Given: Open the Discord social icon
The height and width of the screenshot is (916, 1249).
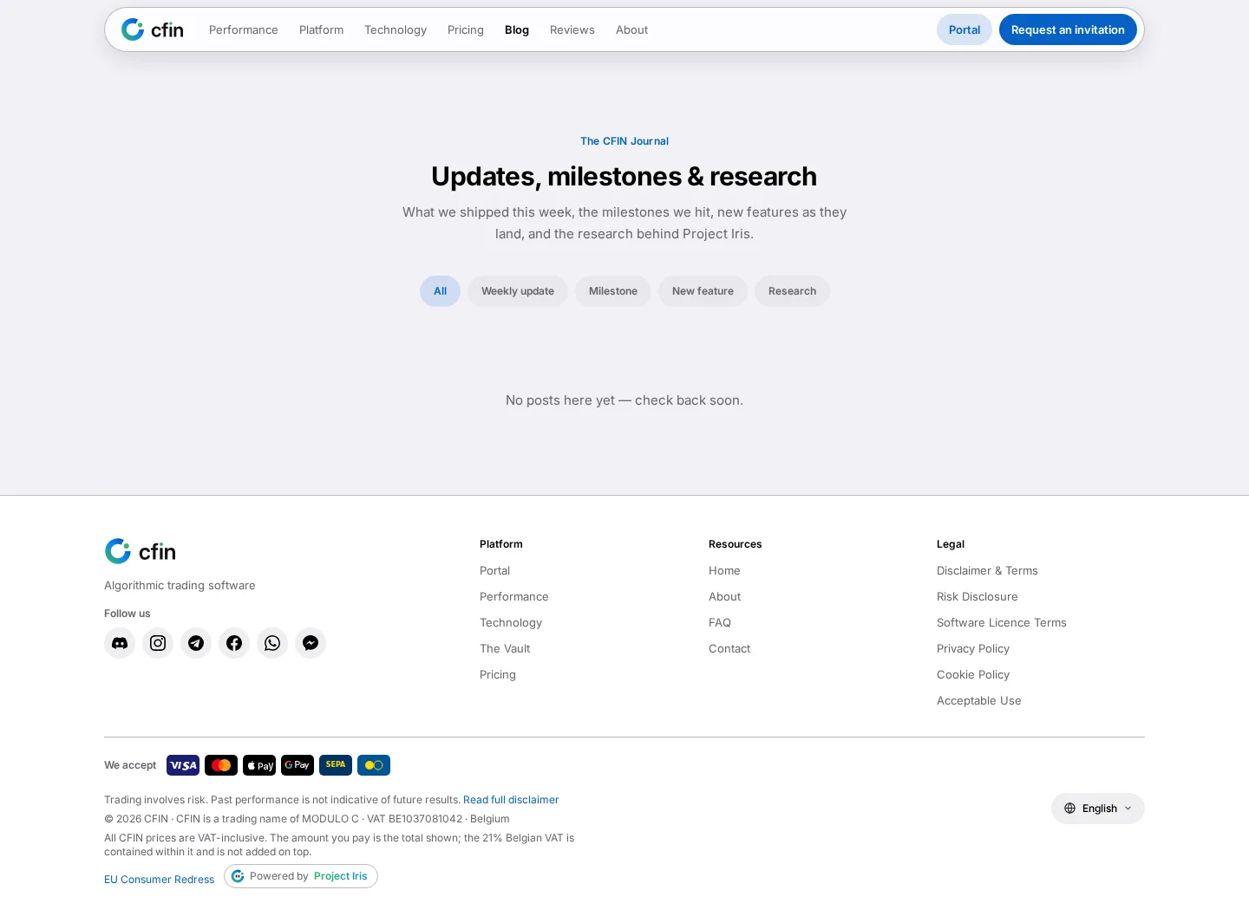Looking at the screenshot, I should pos(120,643).
